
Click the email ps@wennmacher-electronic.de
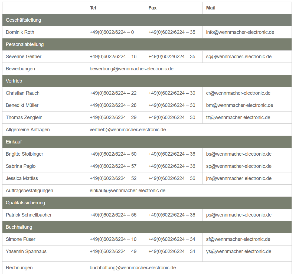click(x=239, y=215)
